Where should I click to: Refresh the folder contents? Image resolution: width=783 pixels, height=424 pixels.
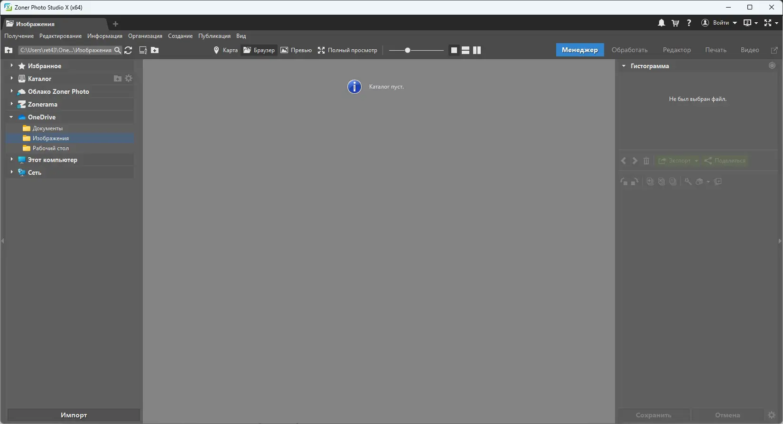pos(128,50)
